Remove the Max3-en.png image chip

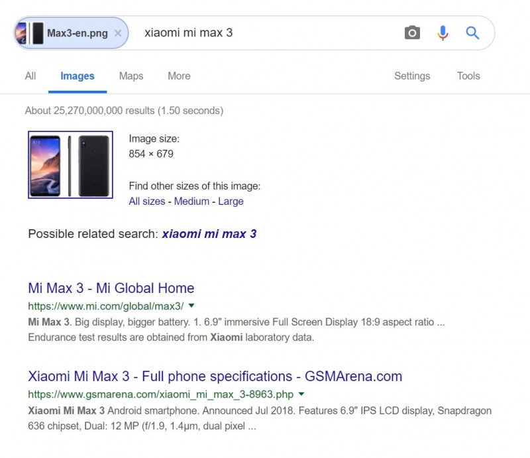tap(118, 33)
